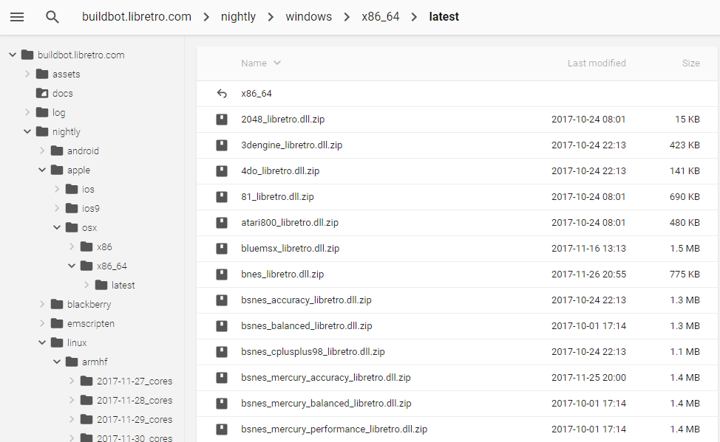The width and height of the screenshot is (720, 442).
Task: Click the 690 KB size value
Action: click(685, 197)
